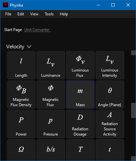
Task: Choose the Magnetic Flux tile
Action: (51, 94)
